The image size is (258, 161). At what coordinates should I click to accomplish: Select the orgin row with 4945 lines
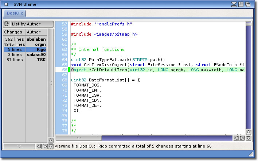tap(25, 44)
